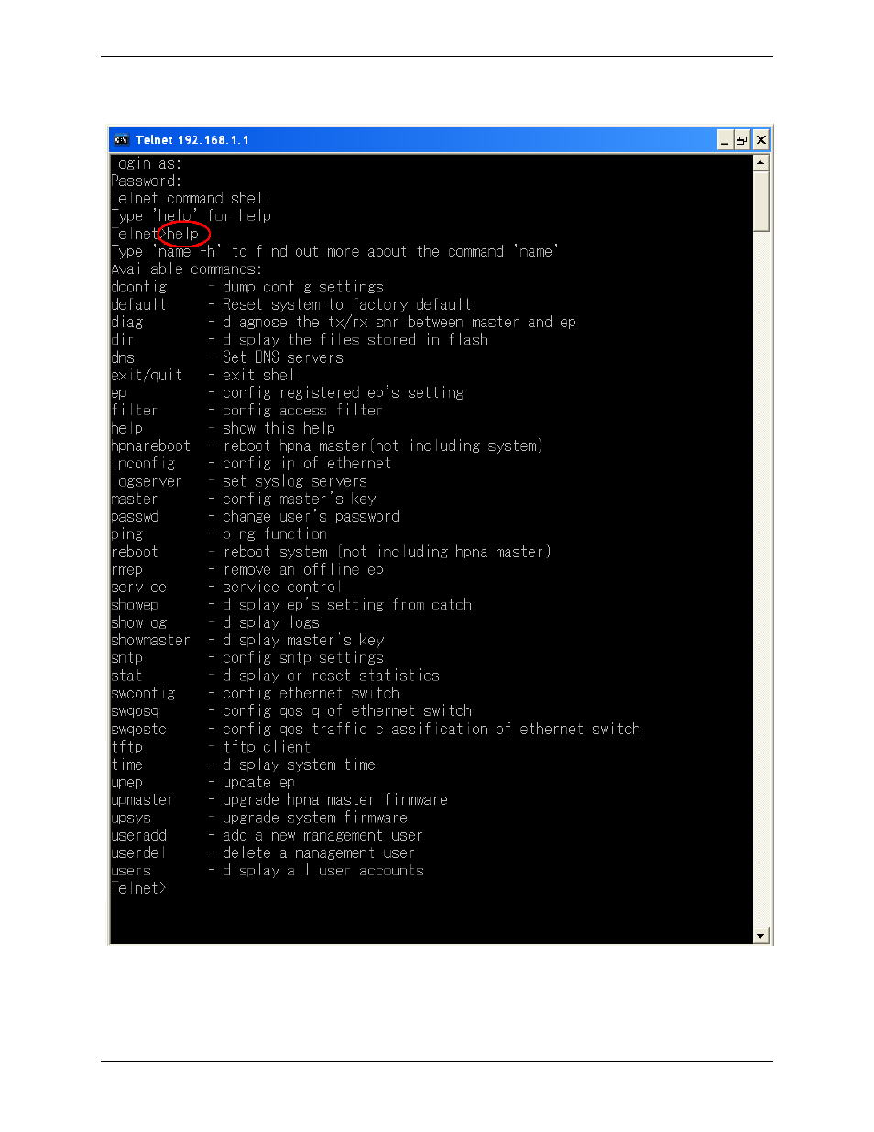Click the 'exit shell' description
Screen dimensions: 874x1132
(x=262, y=376)
